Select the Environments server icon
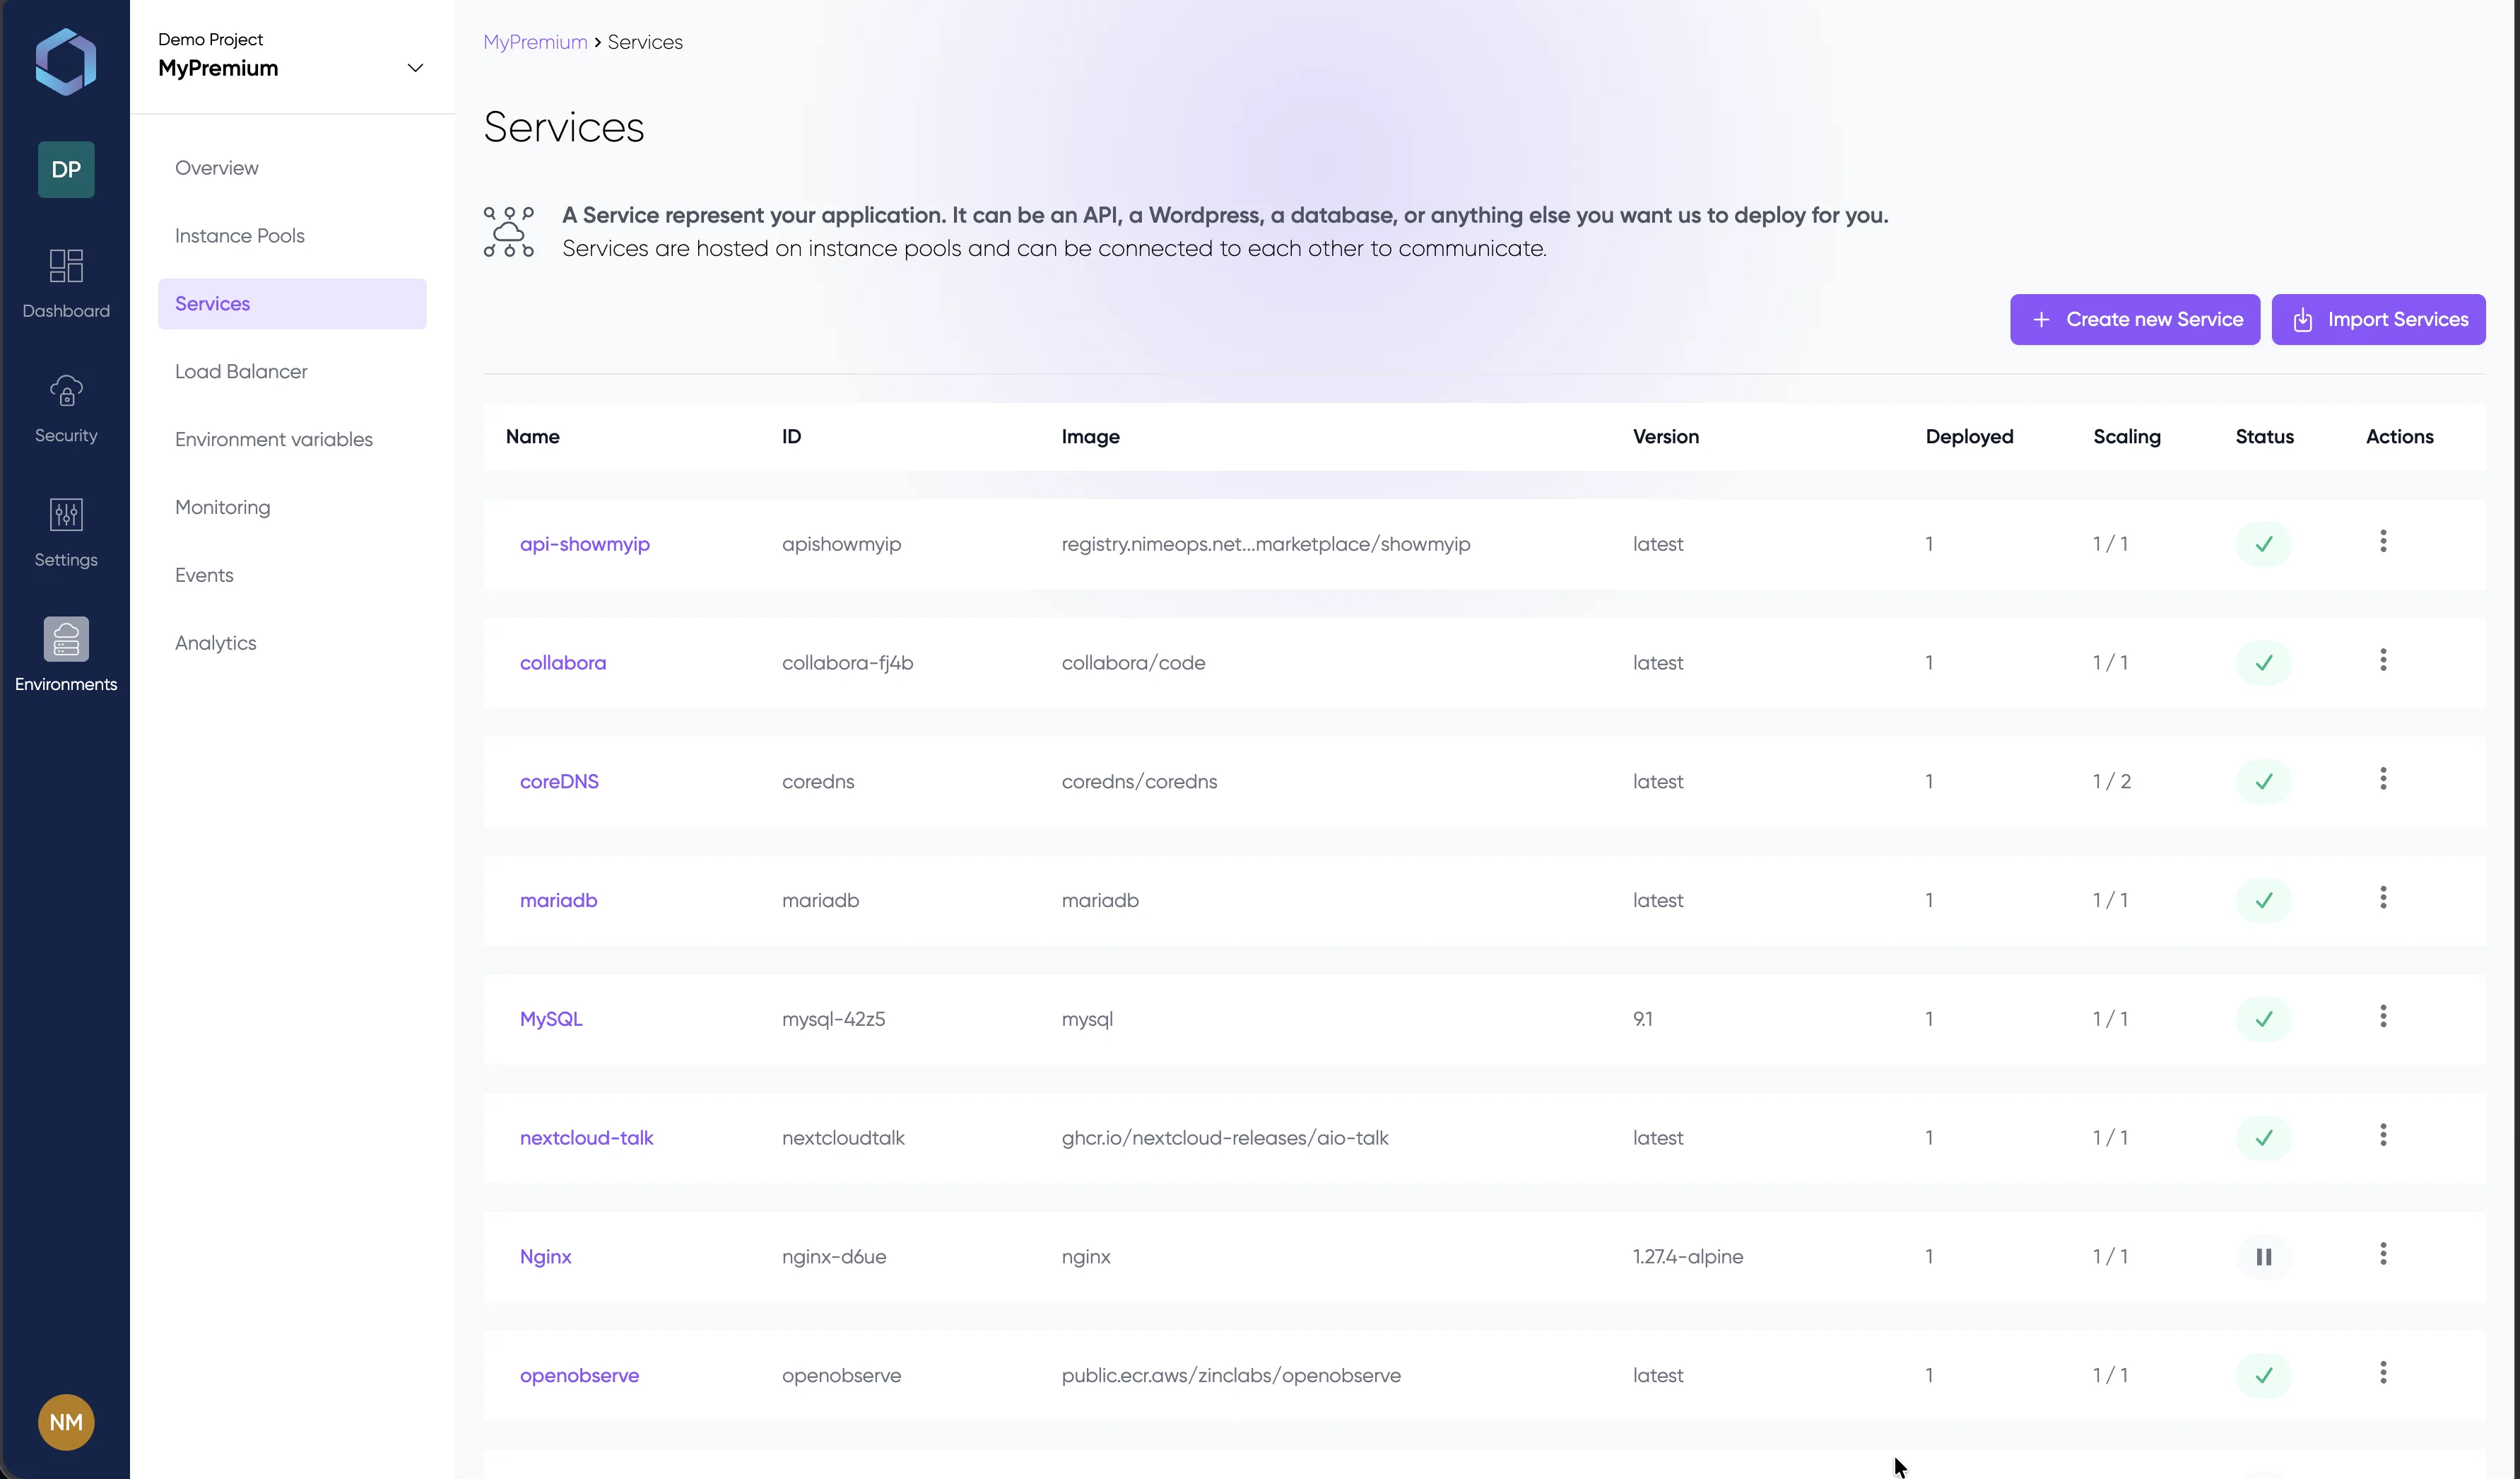Viewport: 2520px width, 1479px height. 66,639
